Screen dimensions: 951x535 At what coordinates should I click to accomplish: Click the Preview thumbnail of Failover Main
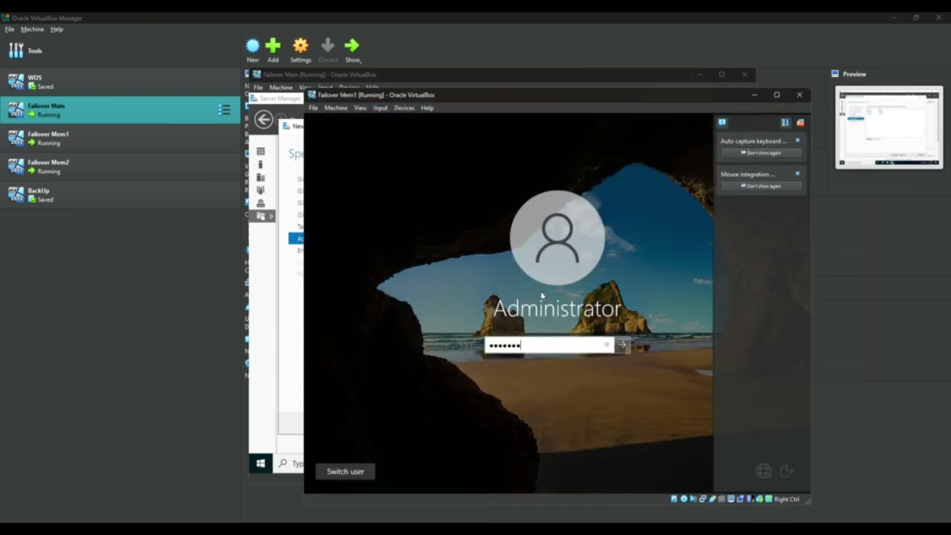tap(889, 127)
